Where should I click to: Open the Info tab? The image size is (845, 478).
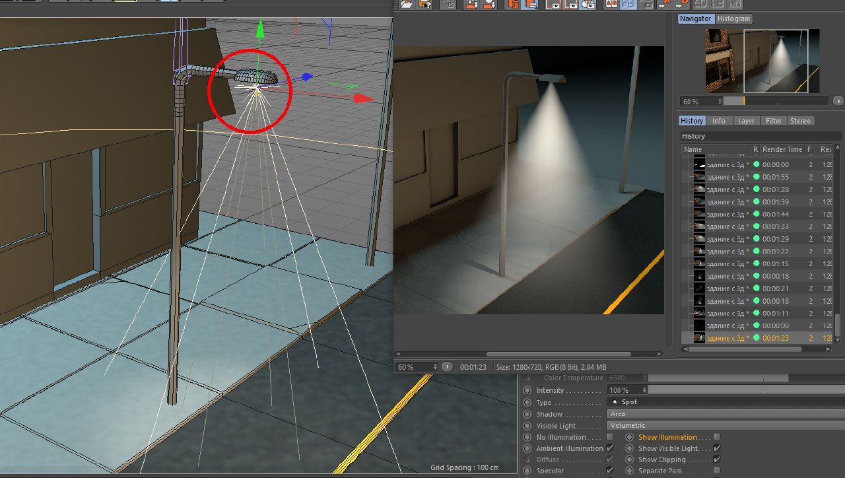pos(719,121)
